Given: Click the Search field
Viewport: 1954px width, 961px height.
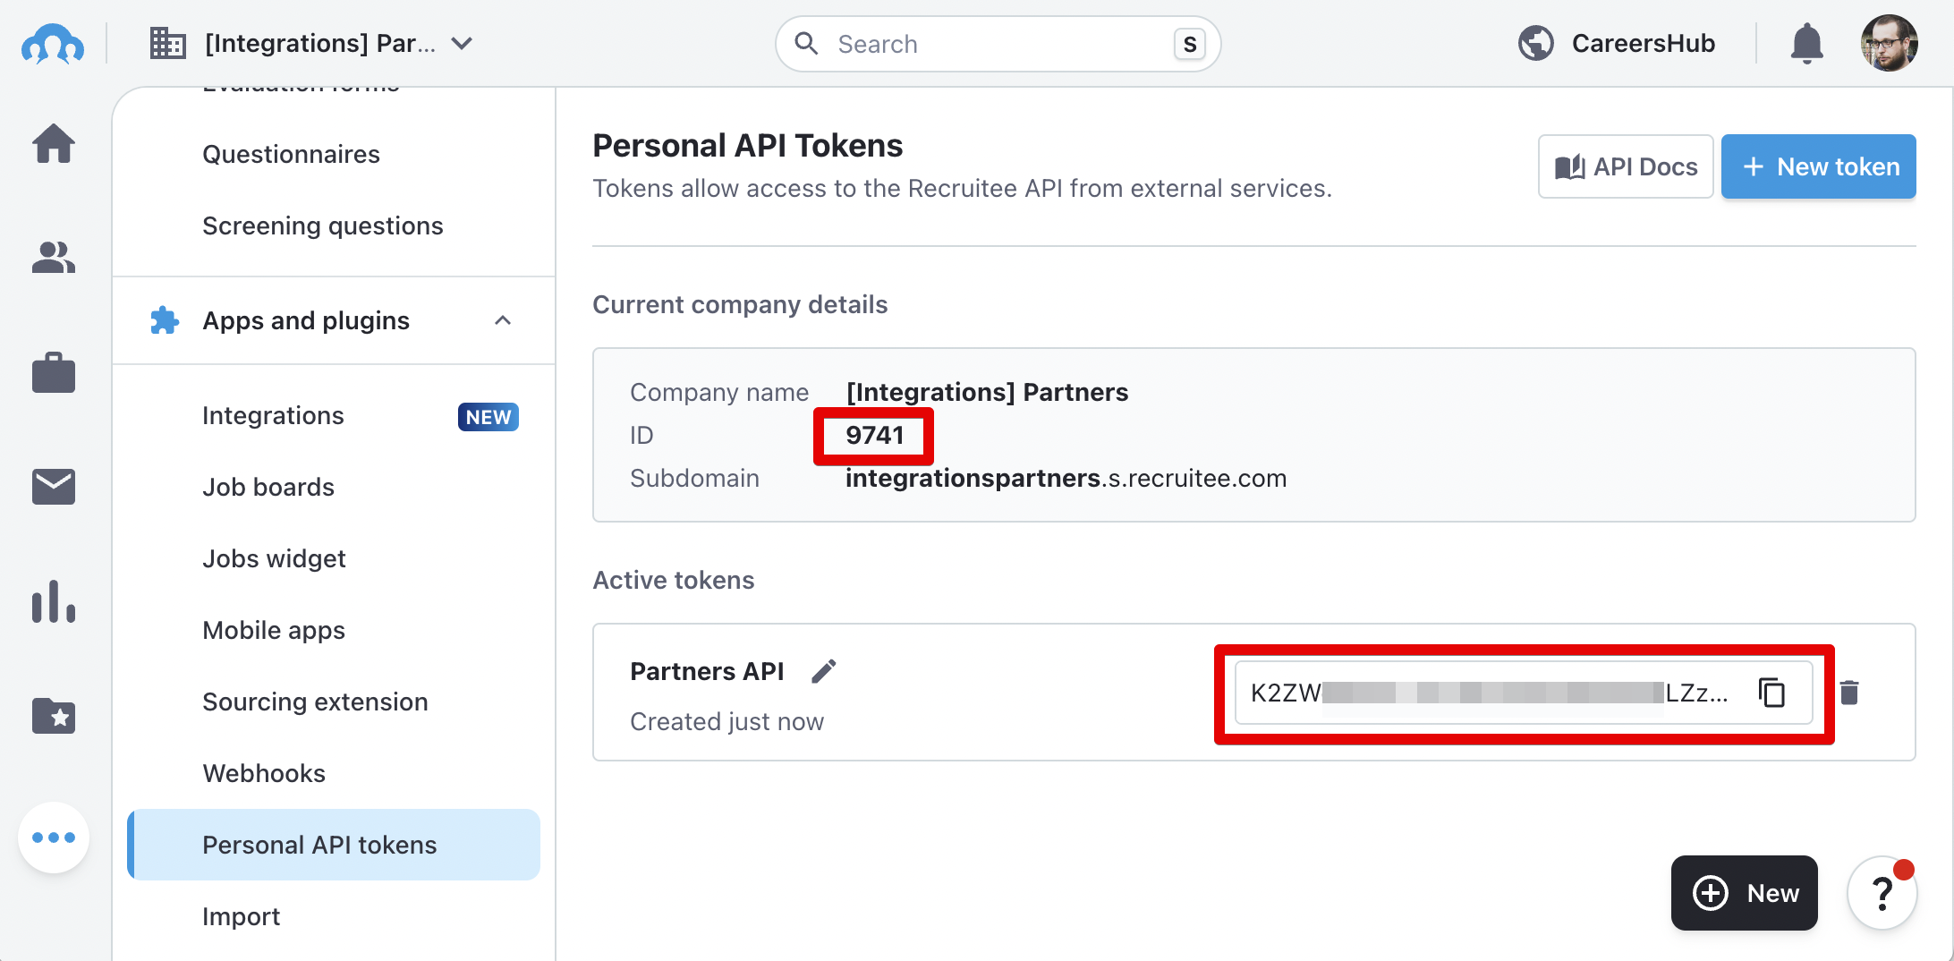Looking at the screenshot, I should [998, 44].
